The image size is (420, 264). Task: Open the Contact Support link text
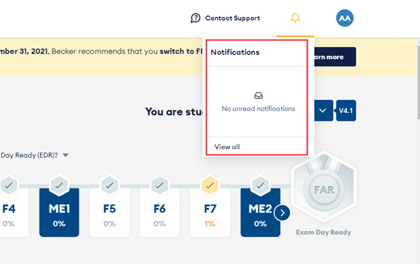click(x=233, y=18)
